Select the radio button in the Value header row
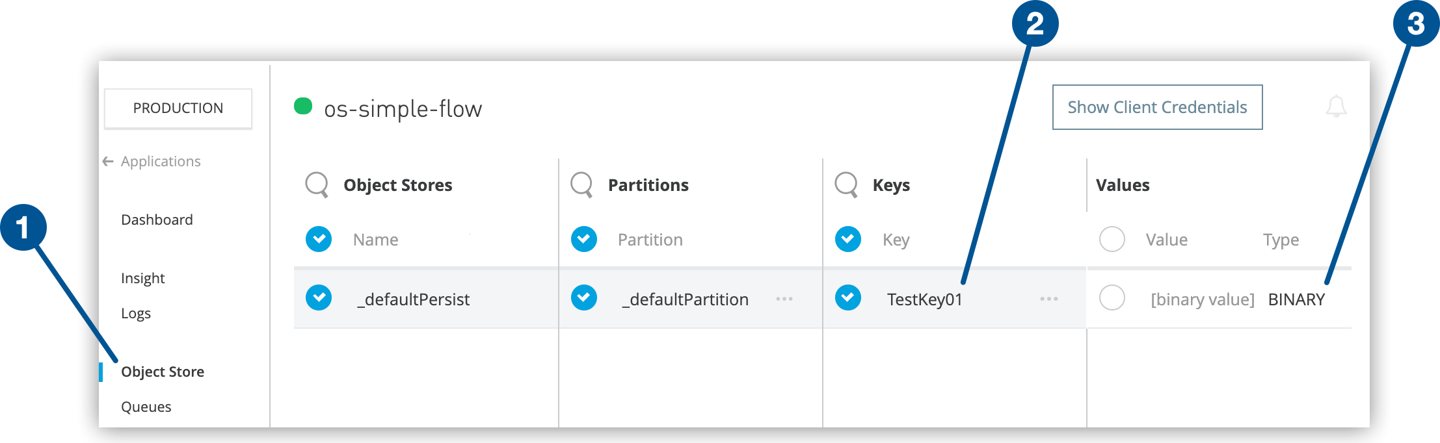This screenshot has height=443, width=1440. pyautogui.click(x=1112, y=239)
